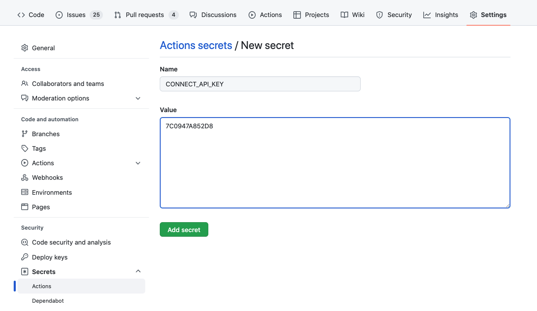Switch to the Issues tab

pyautogui.click(x=76, y=15)
